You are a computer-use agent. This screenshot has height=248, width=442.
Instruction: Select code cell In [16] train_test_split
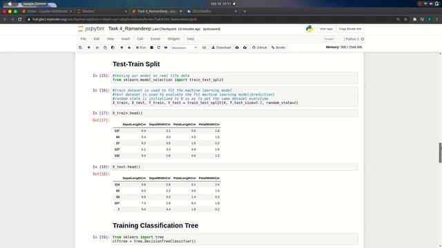(x=235, y=96)
